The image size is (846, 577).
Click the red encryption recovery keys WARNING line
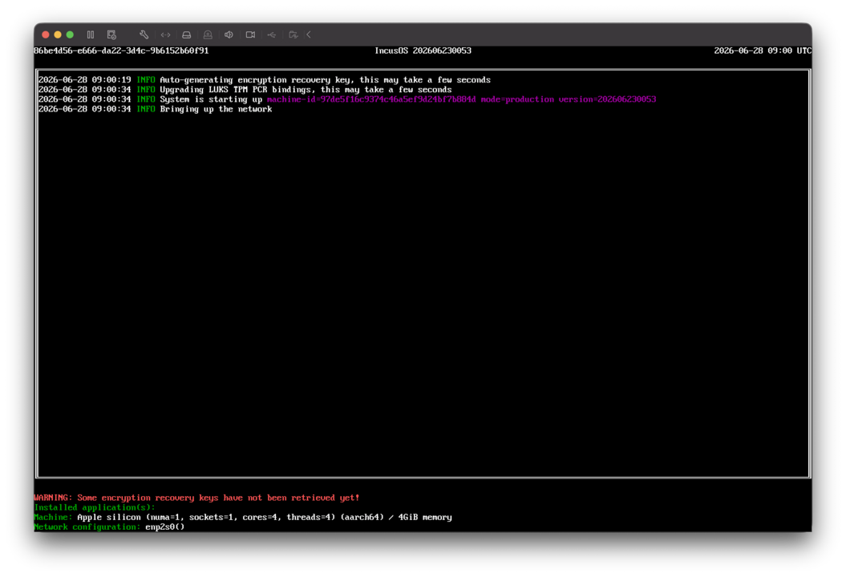point(196,498)
